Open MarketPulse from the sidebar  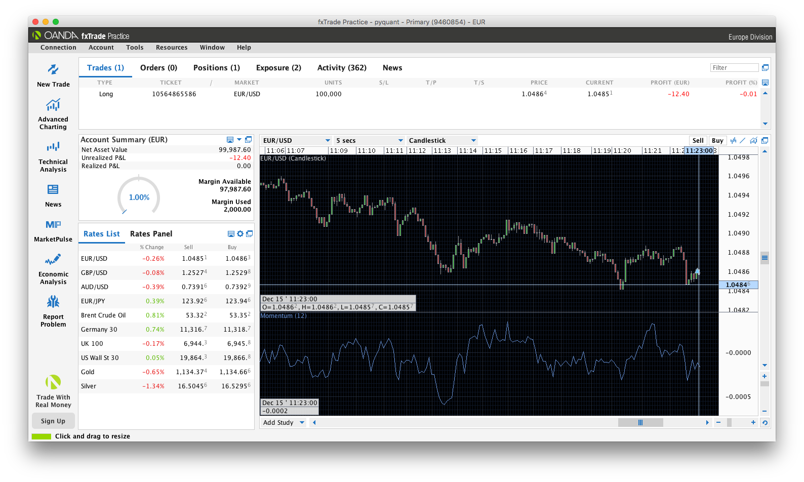[x=53, y=224]
